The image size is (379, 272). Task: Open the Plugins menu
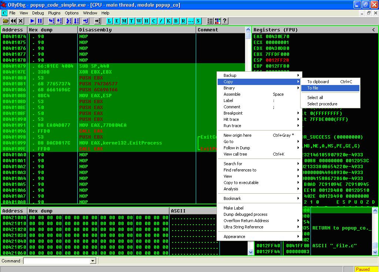point(54,13)
